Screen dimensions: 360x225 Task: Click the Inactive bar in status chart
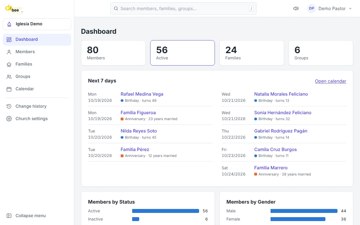pos(136,219)
